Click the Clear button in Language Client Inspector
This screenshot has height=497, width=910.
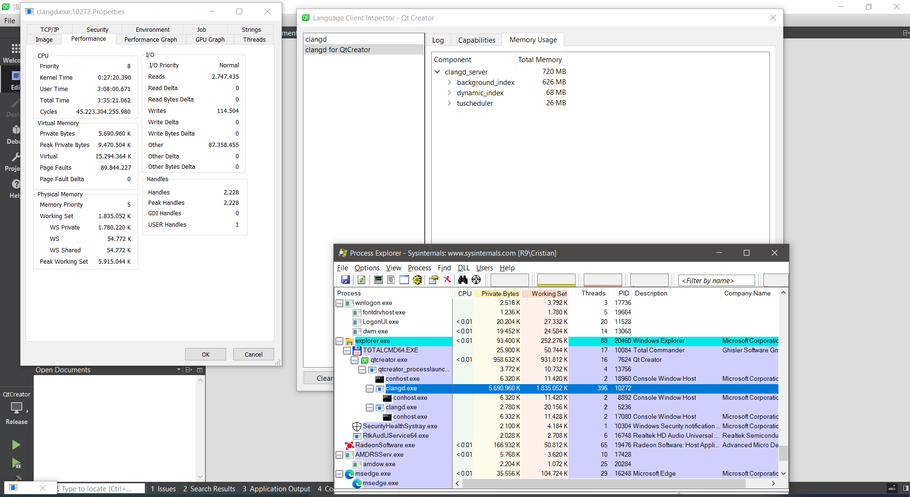coord(319,378)
